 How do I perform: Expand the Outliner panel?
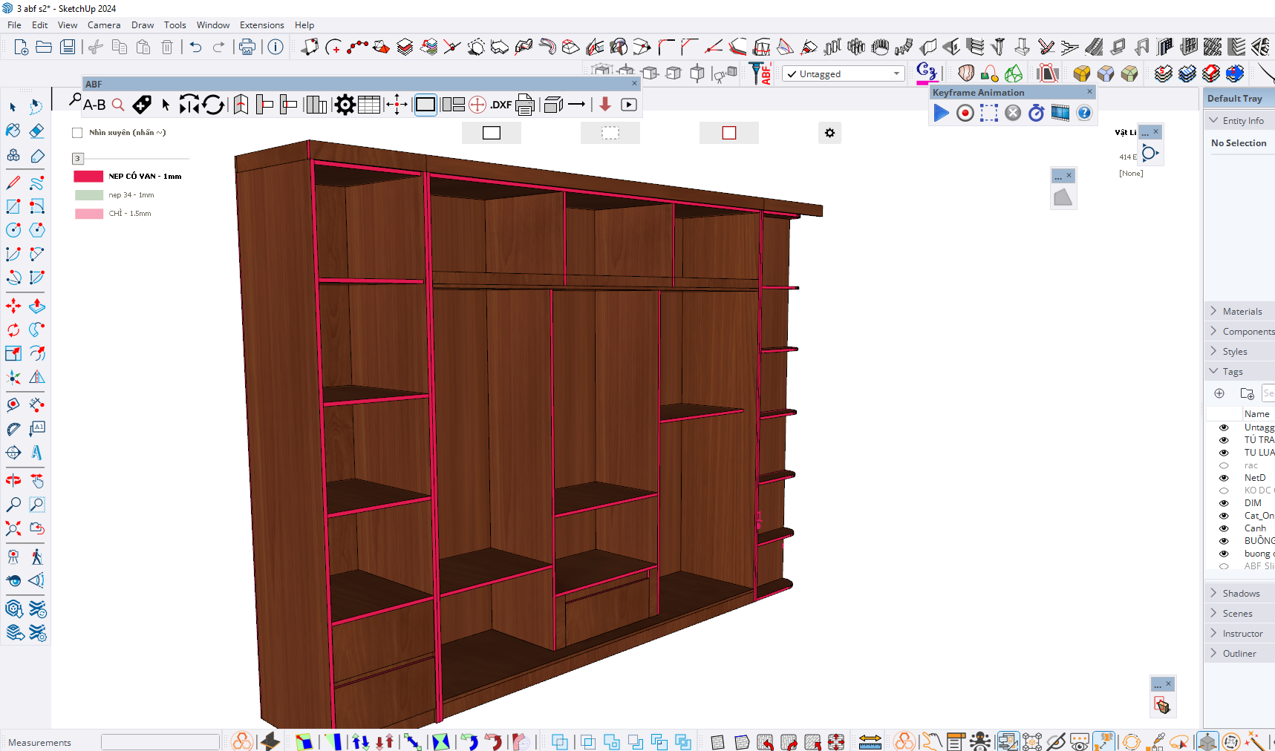[1239, 654]
